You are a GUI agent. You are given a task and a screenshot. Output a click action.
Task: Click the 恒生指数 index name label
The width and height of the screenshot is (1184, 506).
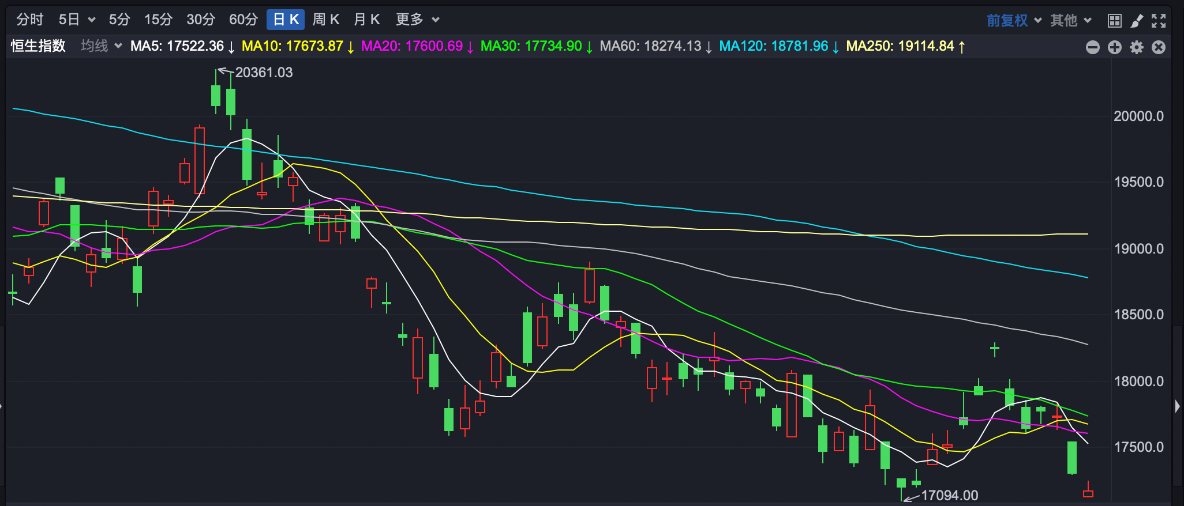[39, 46]
